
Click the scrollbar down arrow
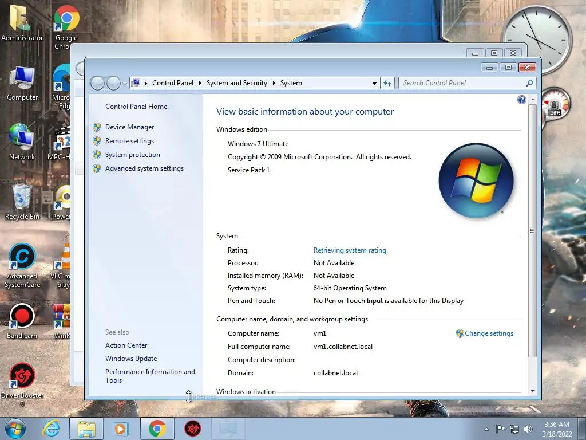[533, 391]
